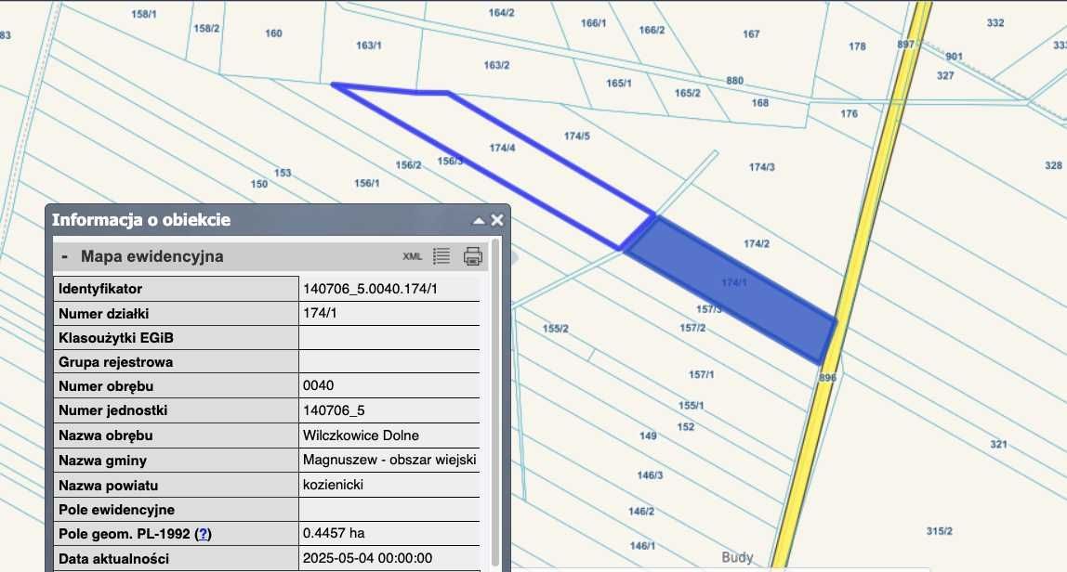The height and width of the screenshot is (572, 1067).
Task: Select parcel 174/4 on the map
Action: (502, 148)
